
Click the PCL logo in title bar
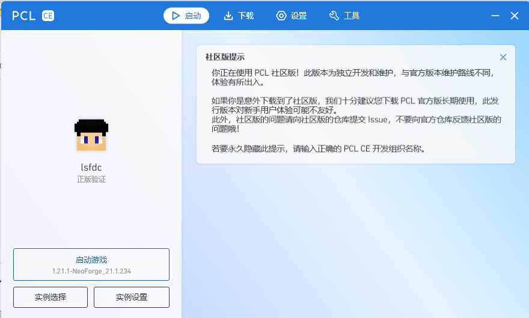point(23,16)
